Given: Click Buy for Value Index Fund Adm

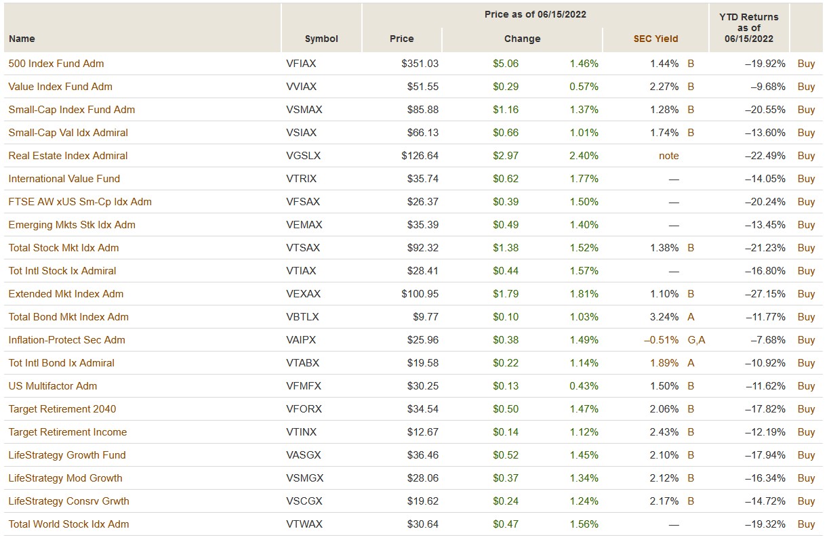Looking at the screenshot, I should (x=806, y=87).
